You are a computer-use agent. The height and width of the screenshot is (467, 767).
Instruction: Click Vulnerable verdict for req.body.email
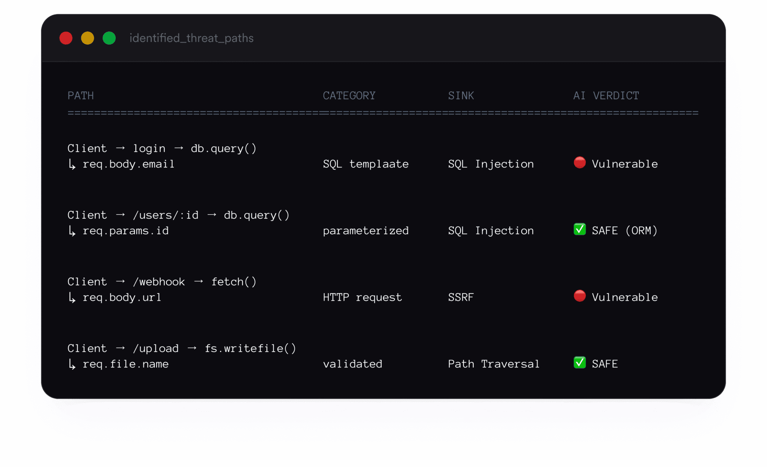click(625, 164)
